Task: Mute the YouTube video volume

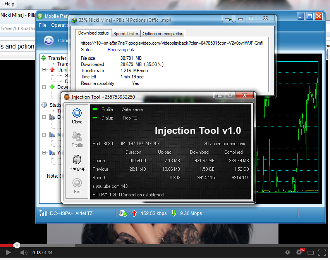Action: [x=24, y=253]
